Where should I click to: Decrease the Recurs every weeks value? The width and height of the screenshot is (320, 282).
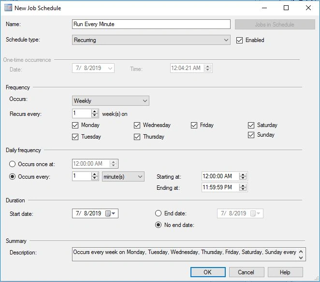(94, 115)
